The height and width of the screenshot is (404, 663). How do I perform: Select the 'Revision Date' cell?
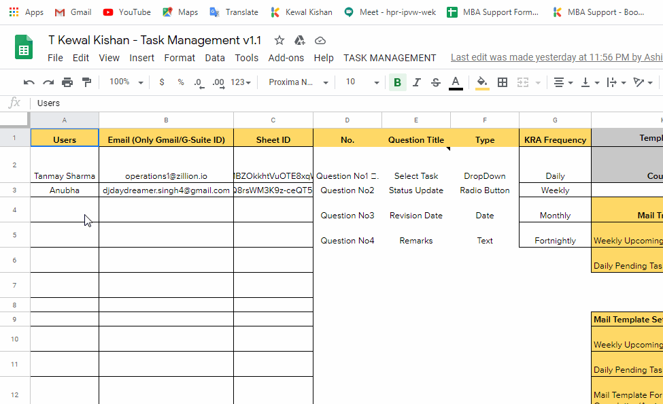(x=416, y=210)
